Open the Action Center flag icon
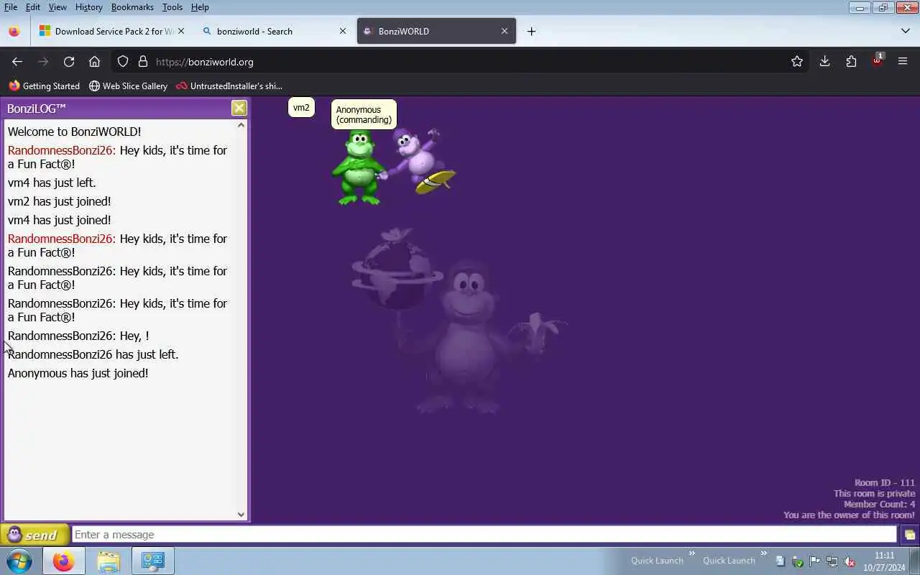Viewport: 920px width, 575px height. tap(814, 561)
